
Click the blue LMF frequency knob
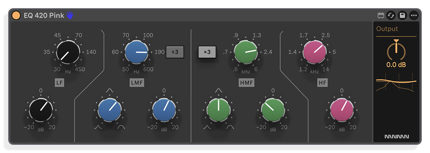tap(137, 52)
